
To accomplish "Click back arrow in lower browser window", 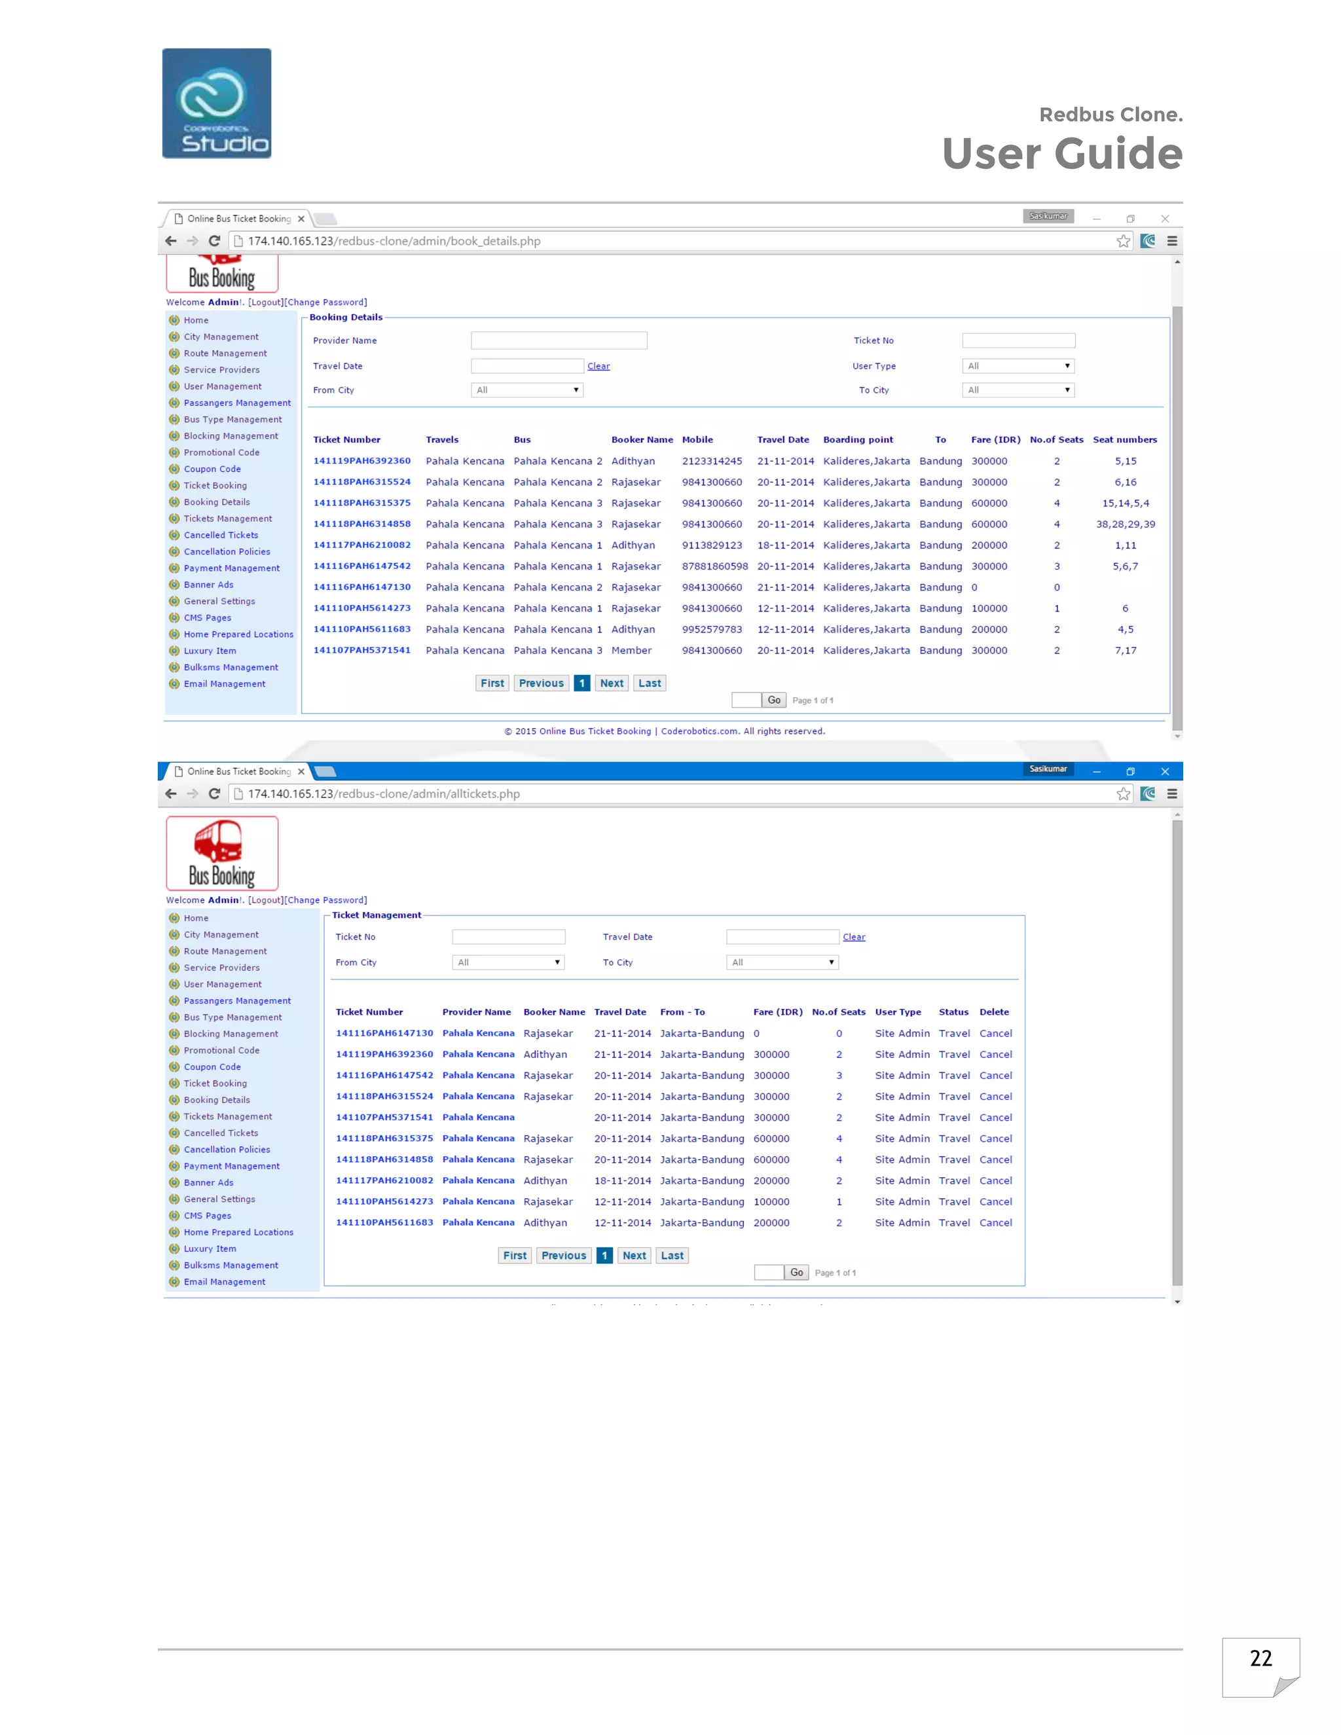I will [x=171, y=794].
